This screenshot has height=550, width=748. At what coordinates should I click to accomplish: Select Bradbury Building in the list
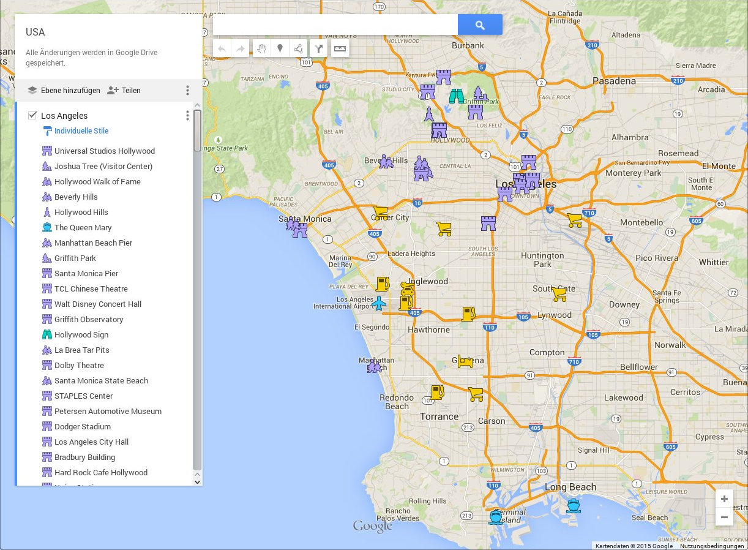[84, 457]
